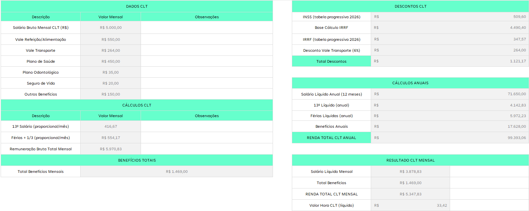The width and height of the screenshot is (529, 211).
Task: Select the BENEFÍCIOS TOTAIS section header
Action: 137,160
